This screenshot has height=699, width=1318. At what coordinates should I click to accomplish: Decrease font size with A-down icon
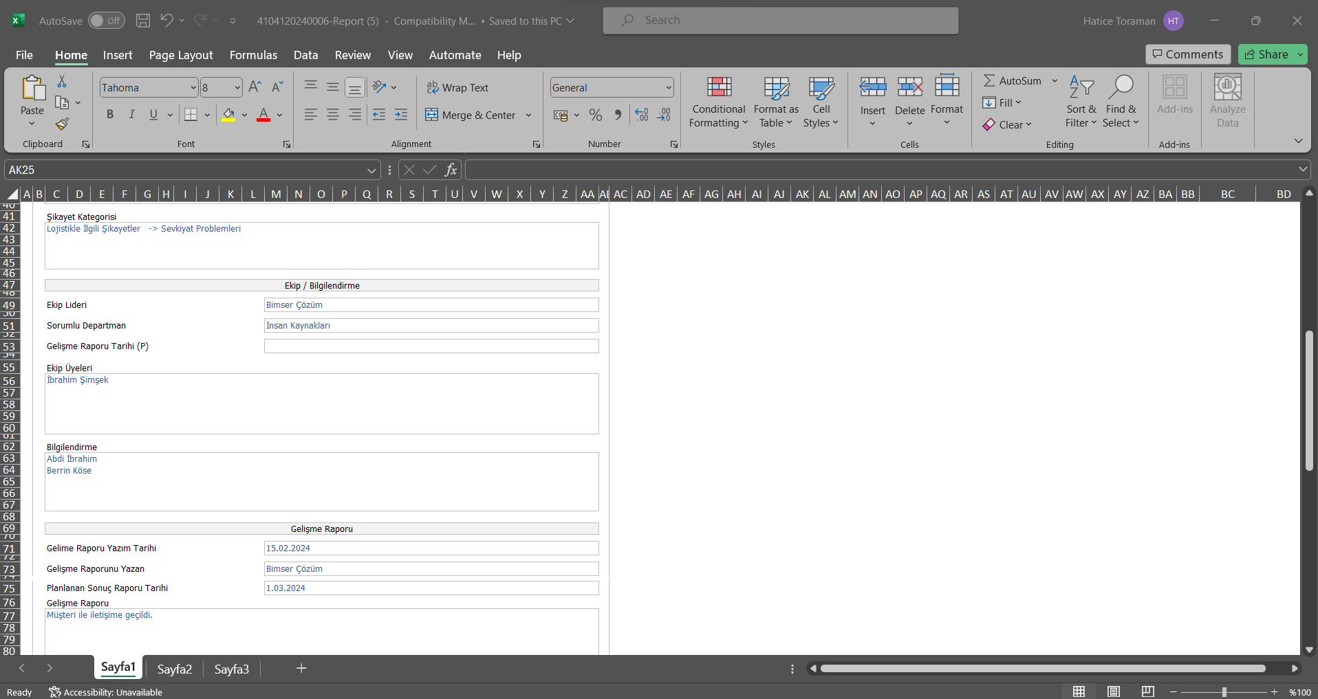277,87
